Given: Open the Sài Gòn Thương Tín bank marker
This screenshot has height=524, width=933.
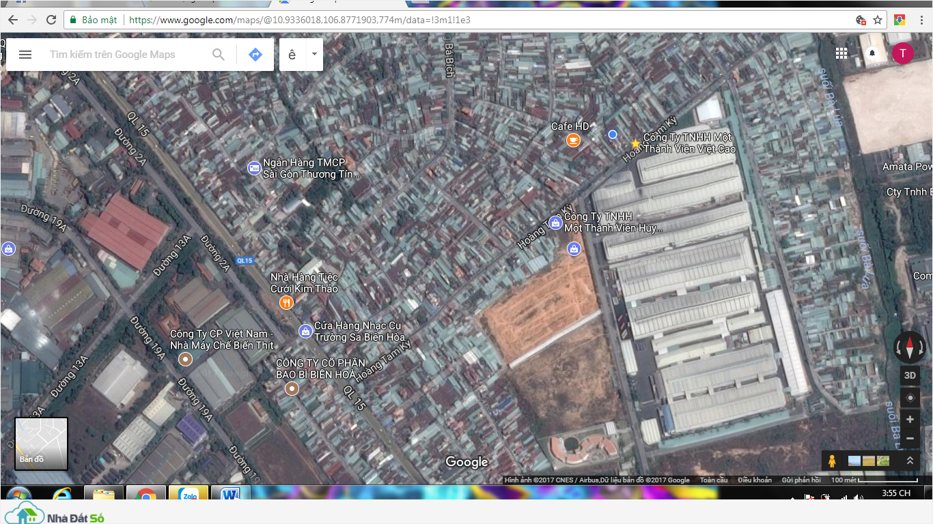Looking at the screenshot, I should tap(254, 168).
